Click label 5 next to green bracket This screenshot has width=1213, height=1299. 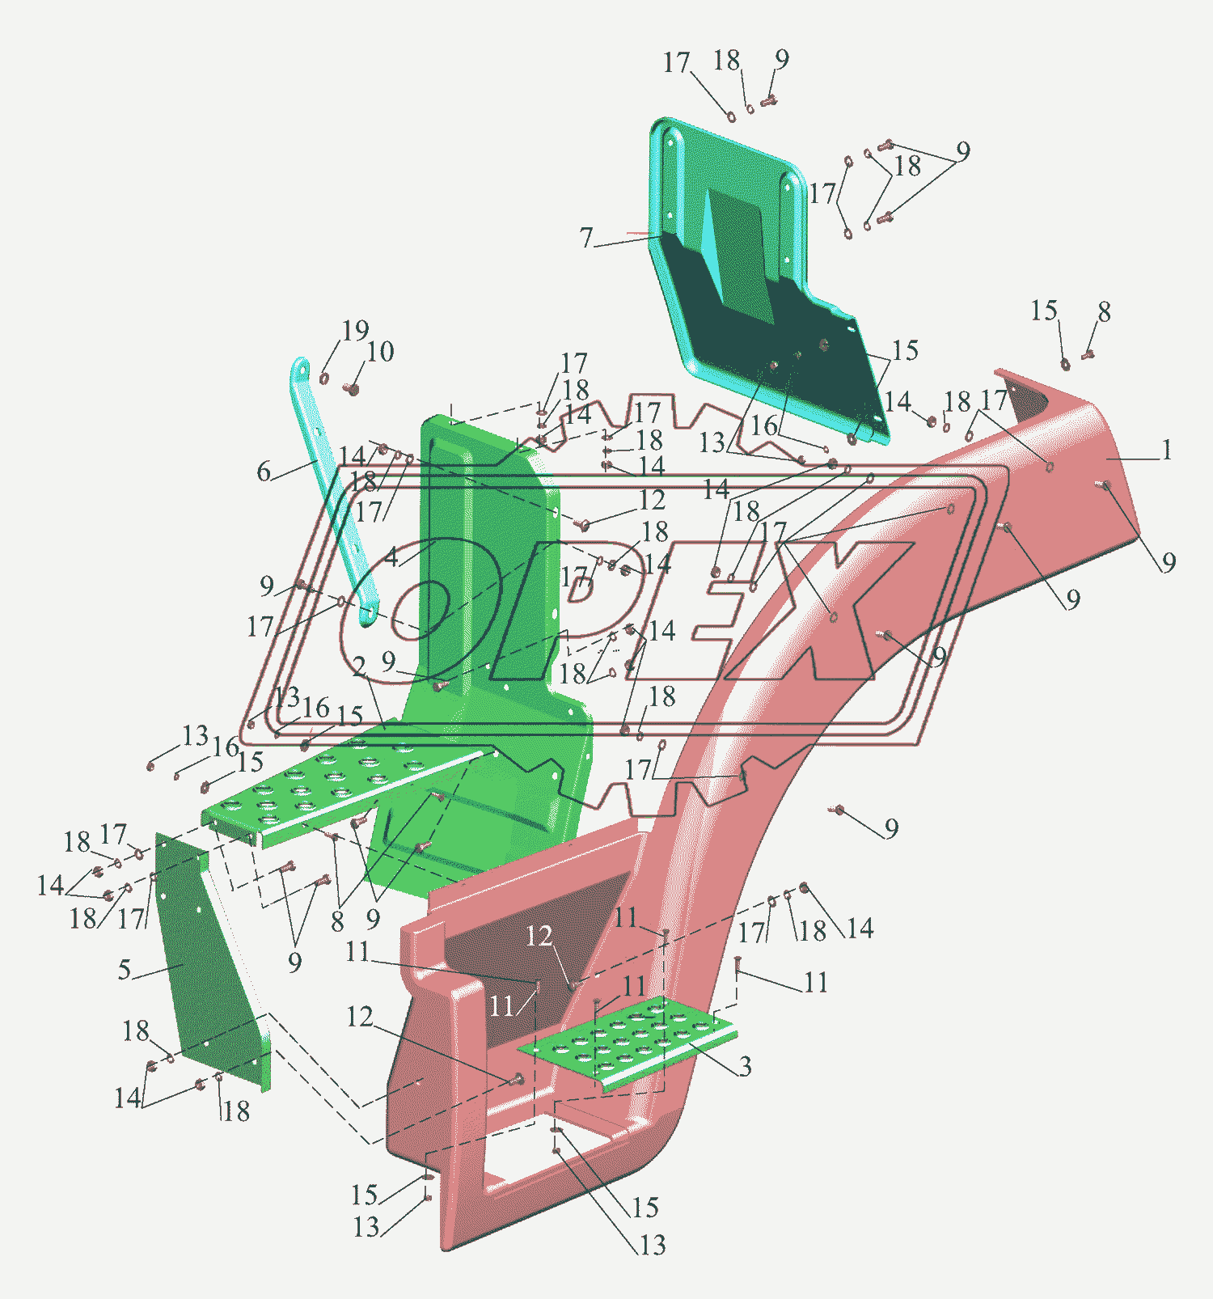click(125, 970)
